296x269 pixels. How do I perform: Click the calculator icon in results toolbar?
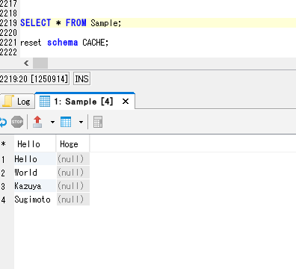pyautogui.click(x=98, y=122)
